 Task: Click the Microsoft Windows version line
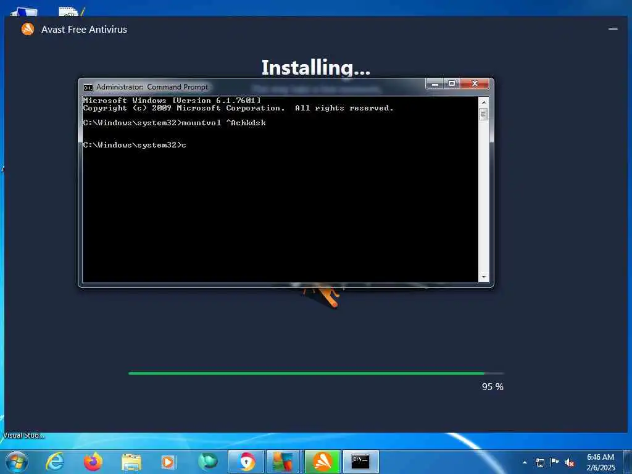pyautogui.click(x=172, y=101)
